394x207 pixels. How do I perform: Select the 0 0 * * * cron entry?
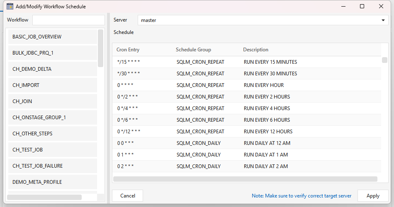(125, 143)
